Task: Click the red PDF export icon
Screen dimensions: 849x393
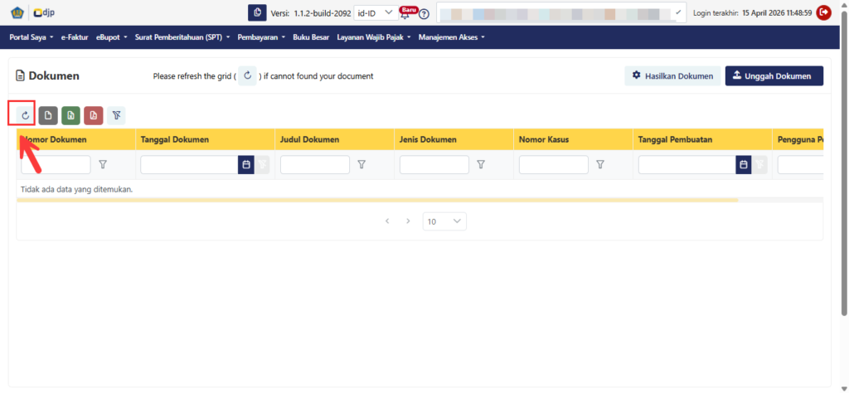Action: pos(94,115)
